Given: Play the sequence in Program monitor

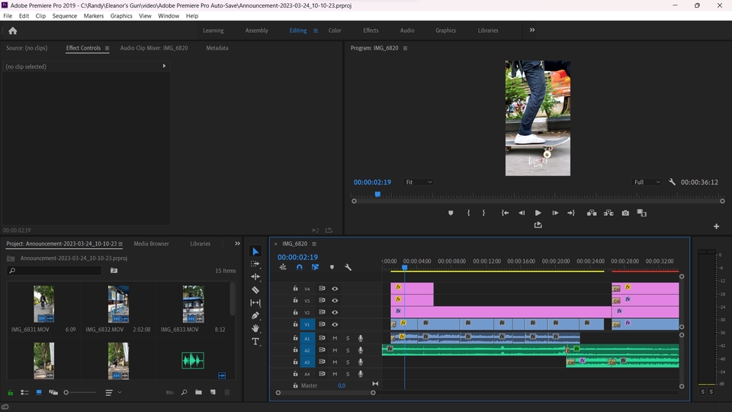Looking at the screenshot, I should [538, 213].
